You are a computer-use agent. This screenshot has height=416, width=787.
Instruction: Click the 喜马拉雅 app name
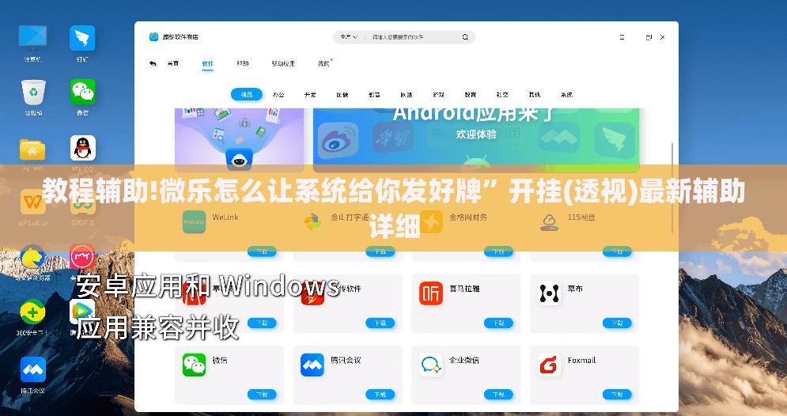coord(464,289)
